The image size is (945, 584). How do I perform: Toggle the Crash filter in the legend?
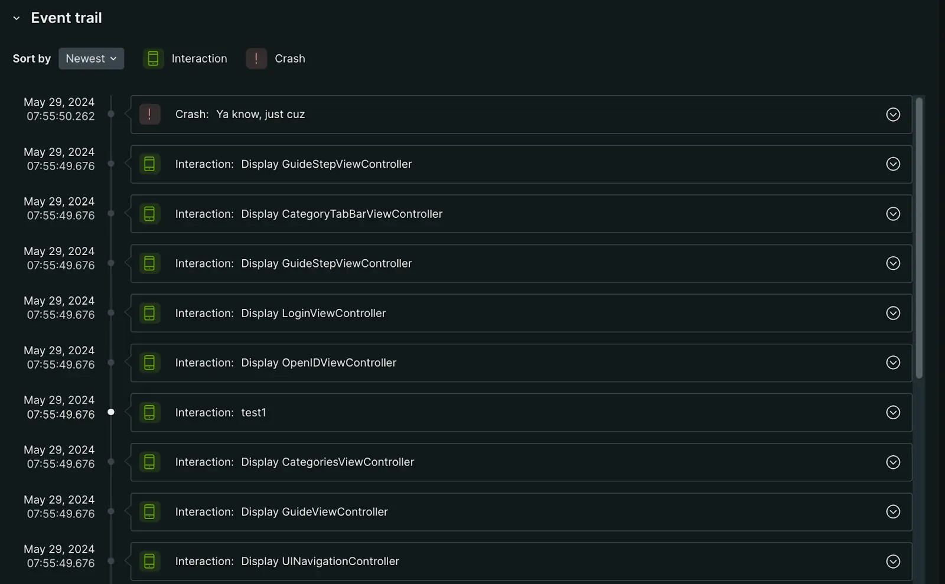point(256,58)
